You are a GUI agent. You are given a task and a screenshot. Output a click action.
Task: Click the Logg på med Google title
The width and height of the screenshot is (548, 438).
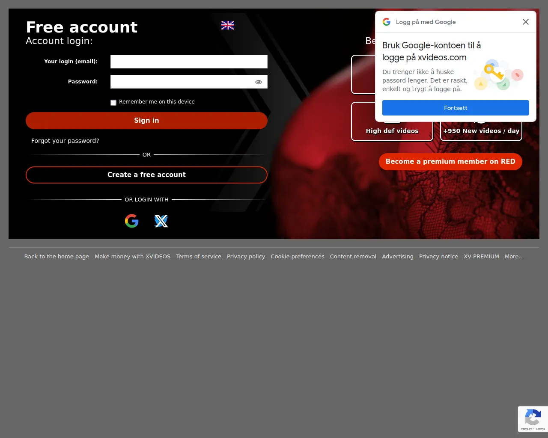[426, 22]
